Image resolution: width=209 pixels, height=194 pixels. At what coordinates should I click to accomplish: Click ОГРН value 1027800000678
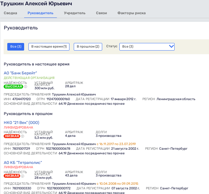tap(58, 149)
